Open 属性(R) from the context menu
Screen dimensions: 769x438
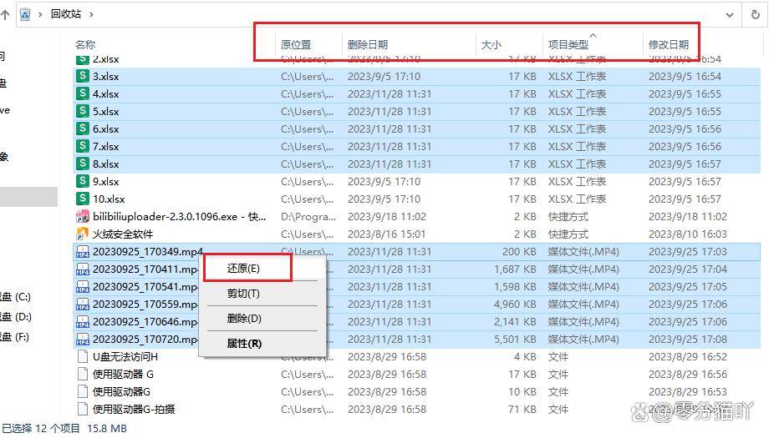point(244,343)
